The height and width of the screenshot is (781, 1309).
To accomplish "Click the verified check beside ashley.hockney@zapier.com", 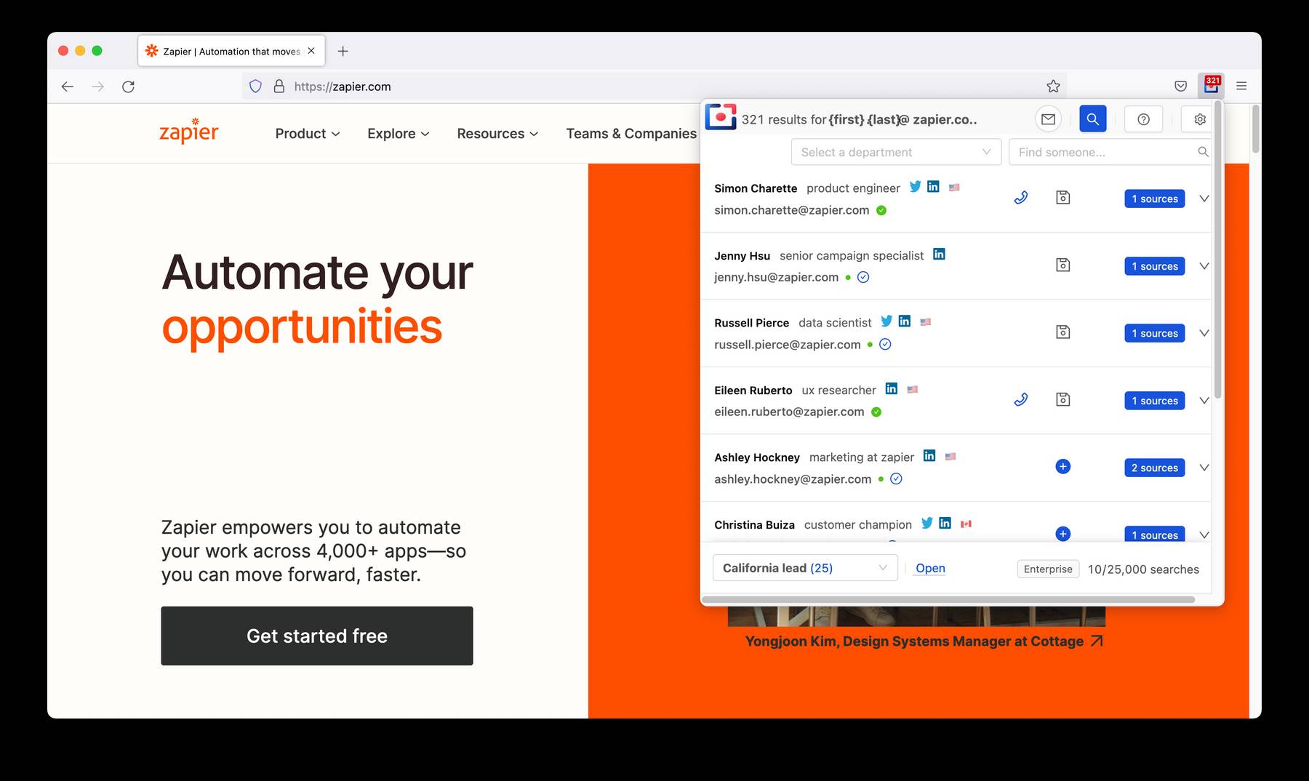I will tap(896, 479).
